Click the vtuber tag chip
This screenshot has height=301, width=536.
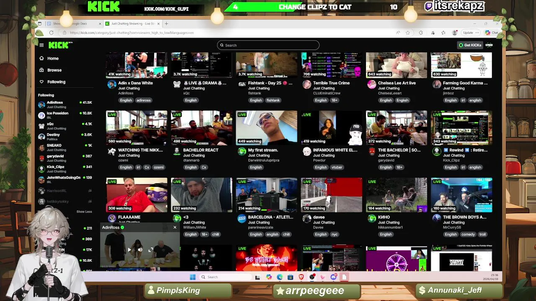tap(337, 167)
